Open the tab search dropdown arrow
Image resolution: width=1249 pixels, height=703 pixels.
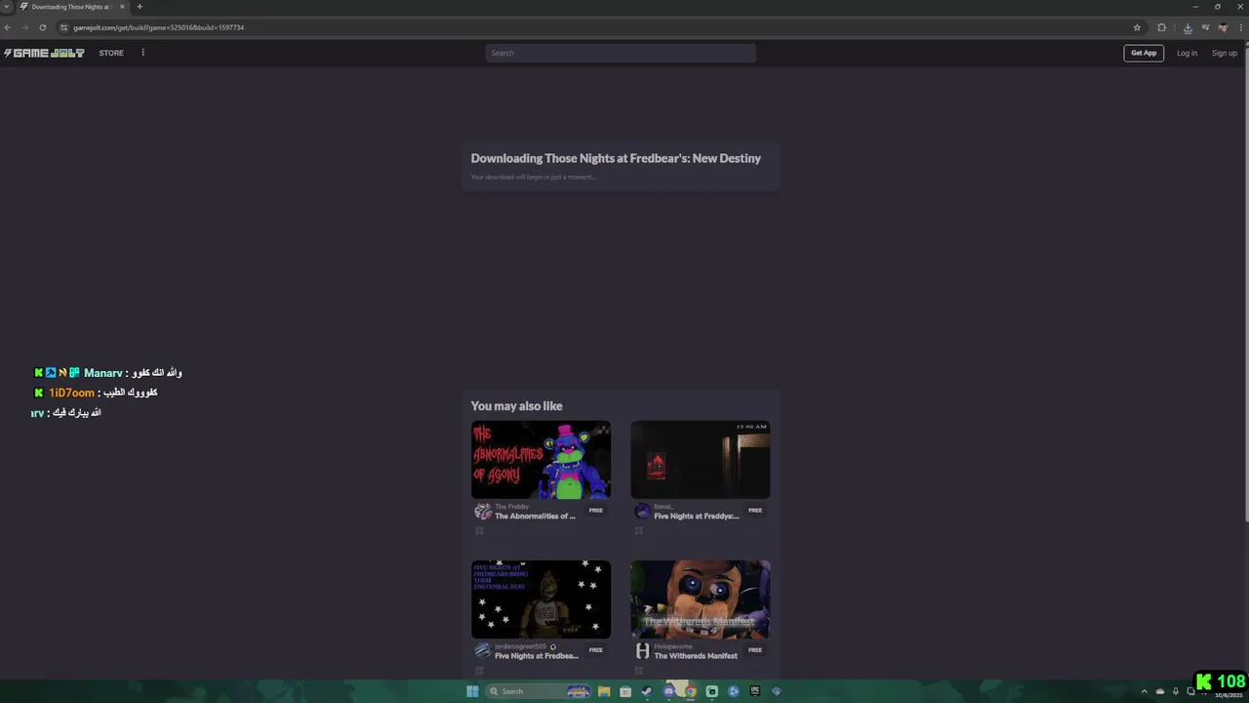tap(7, 7)
